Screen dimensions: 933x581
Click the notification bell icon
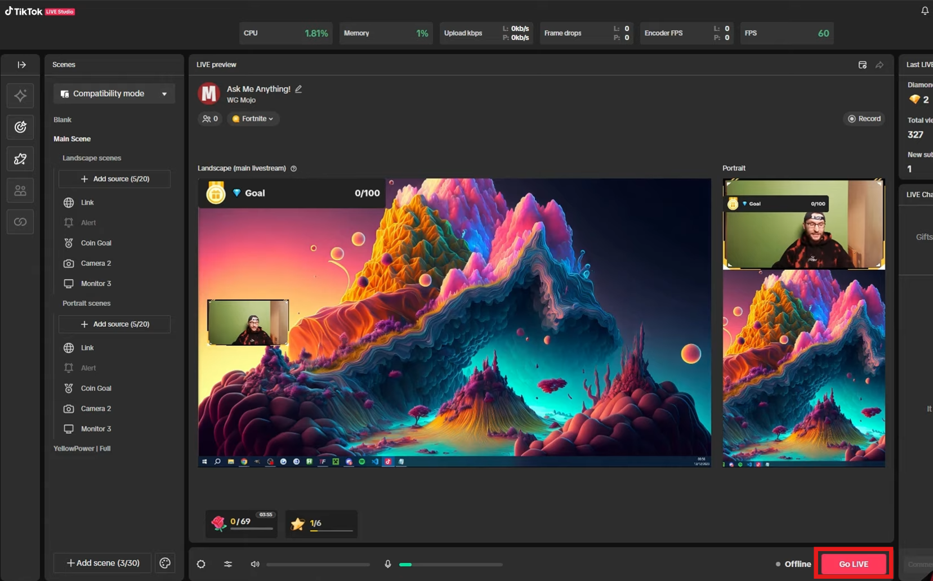[925, 11]
